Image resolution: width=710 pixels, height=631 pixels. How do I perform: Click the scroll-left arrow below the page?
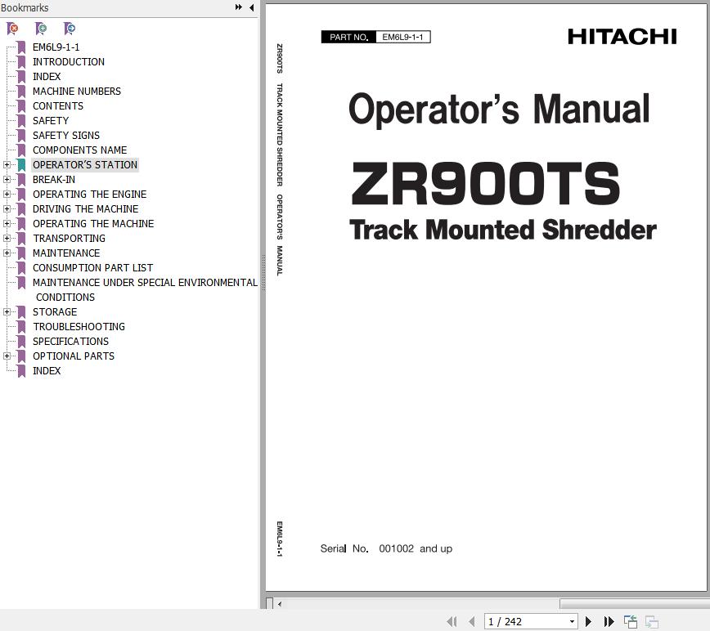(280, 604)
